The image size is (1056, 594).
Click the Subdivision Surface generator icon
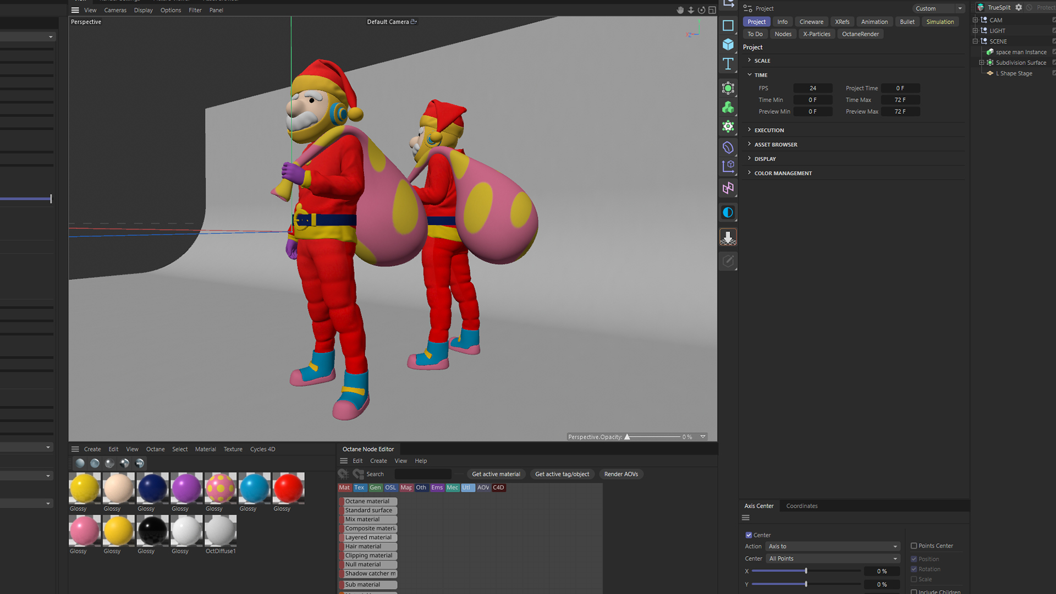coord(728,88)
